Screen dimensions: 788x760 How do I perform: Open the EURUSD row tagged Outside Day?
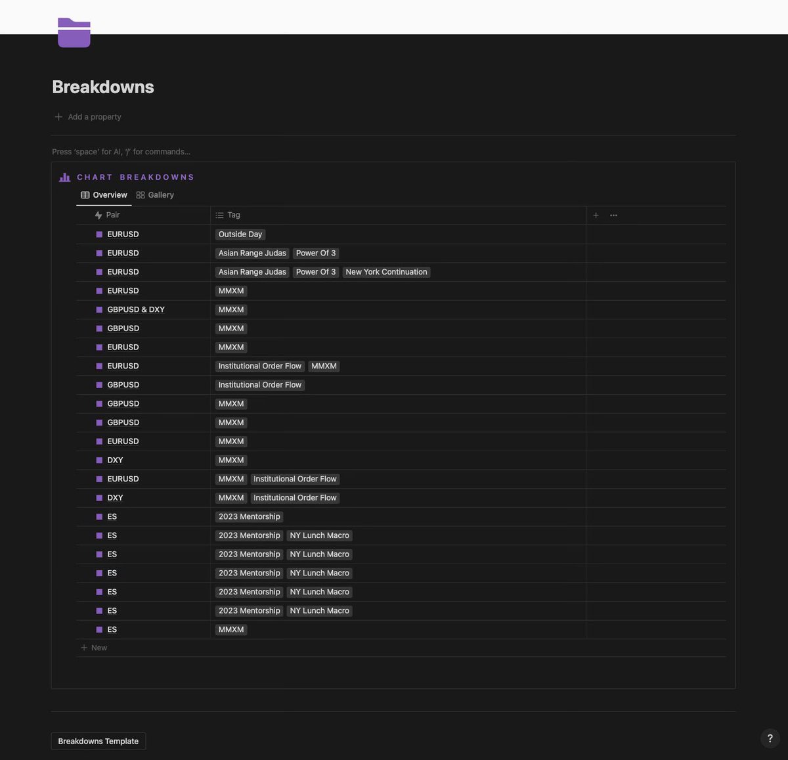(x=123, y=235)
